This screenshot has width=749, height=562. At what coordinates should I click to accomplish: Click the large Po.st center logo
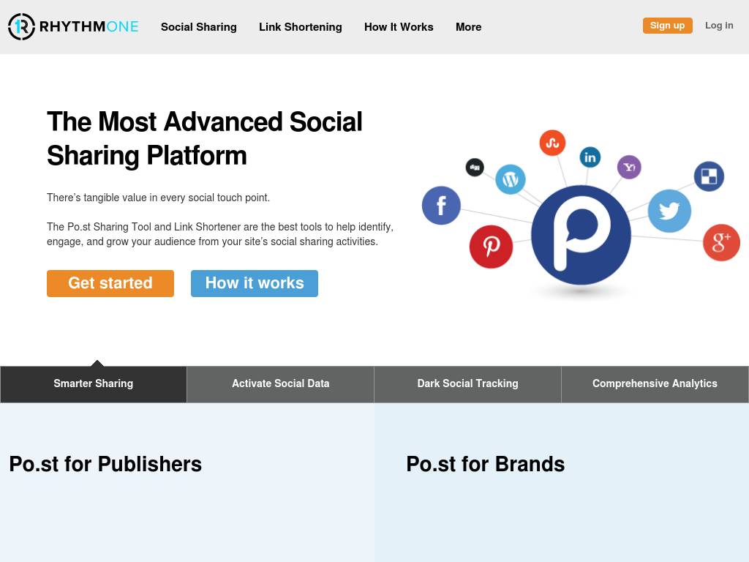[581, 235]
